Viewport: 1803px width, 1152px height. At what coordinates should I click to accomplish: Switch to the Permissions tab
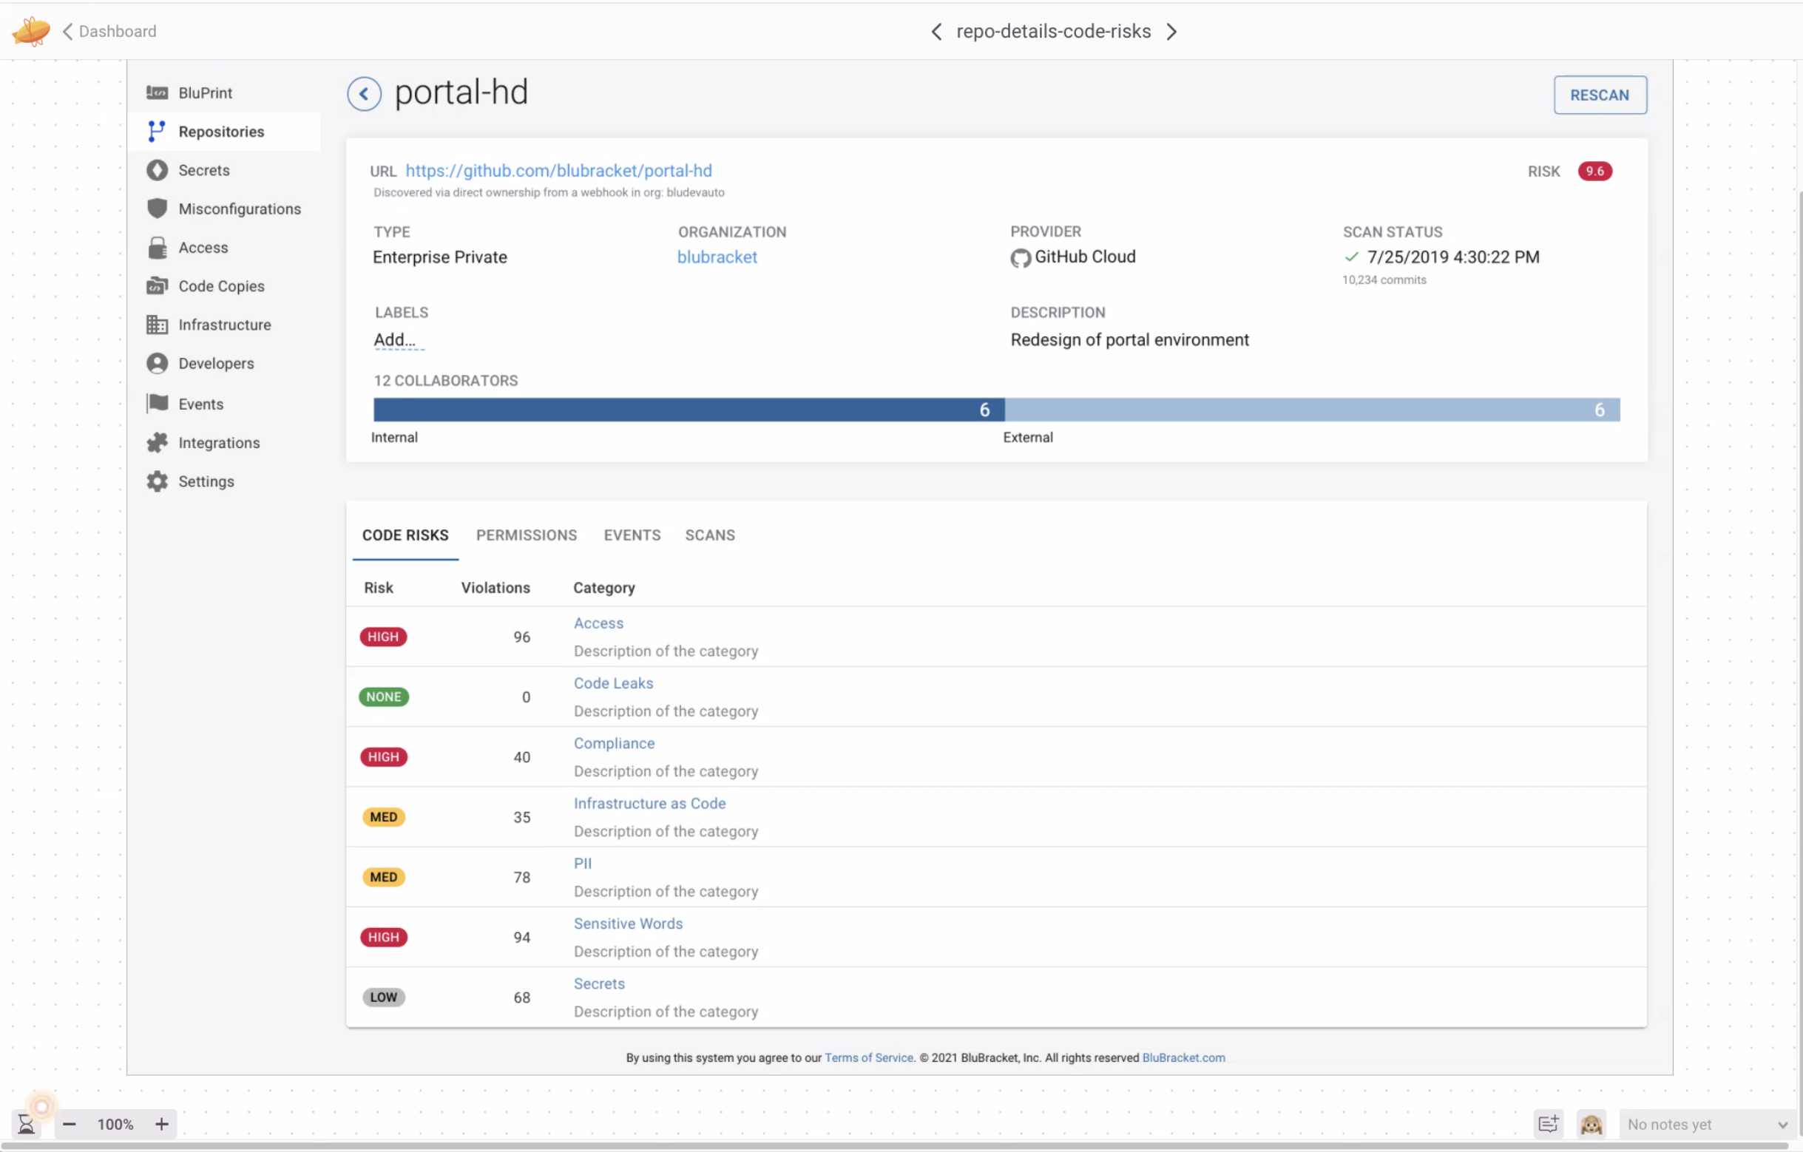pos(527,535)
